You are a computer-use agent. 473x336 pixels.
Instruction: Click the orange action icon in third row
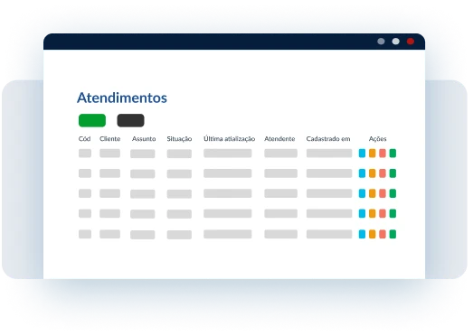(373, 193)
